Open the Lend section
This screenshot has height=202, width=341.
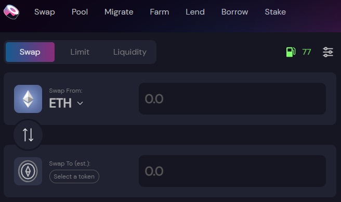pos(195,12)
